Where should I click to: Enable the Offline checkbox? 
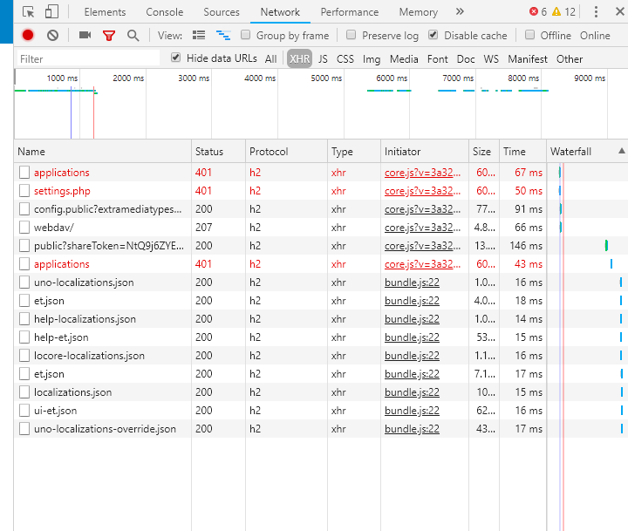(529, 35)
